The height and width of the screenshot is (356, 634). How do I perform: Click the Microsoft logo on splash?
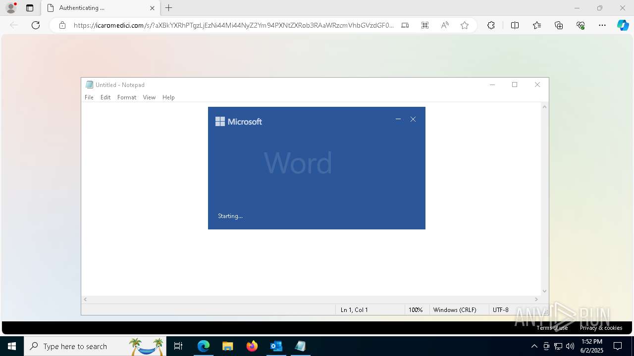pyautogui.click(x=239, y=122)
